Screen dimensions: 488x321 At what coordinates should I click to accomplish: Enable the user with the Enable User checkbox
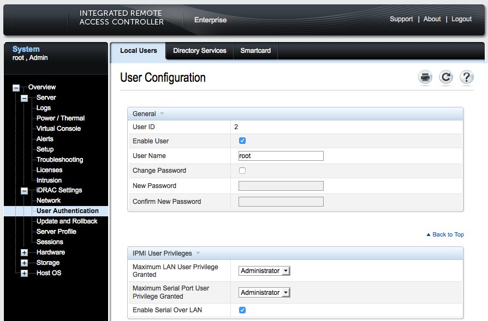[242, 140]
